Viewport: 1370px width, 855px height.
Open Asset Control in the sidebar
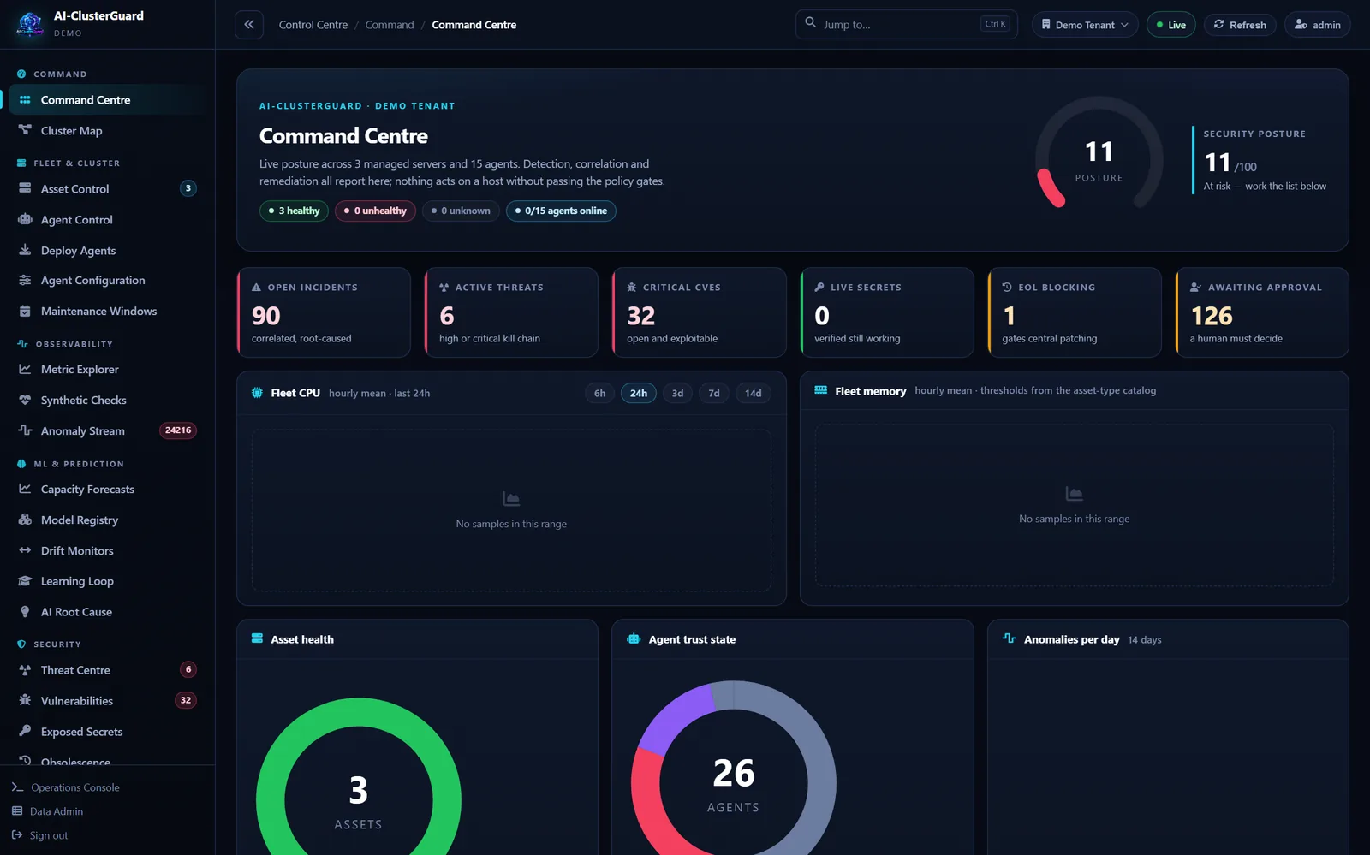coord(107,188)
